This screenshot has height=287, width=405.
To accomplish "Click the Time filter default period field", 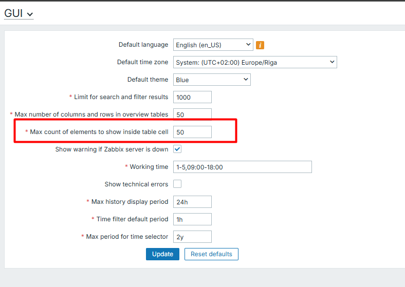I will (192, 219).
